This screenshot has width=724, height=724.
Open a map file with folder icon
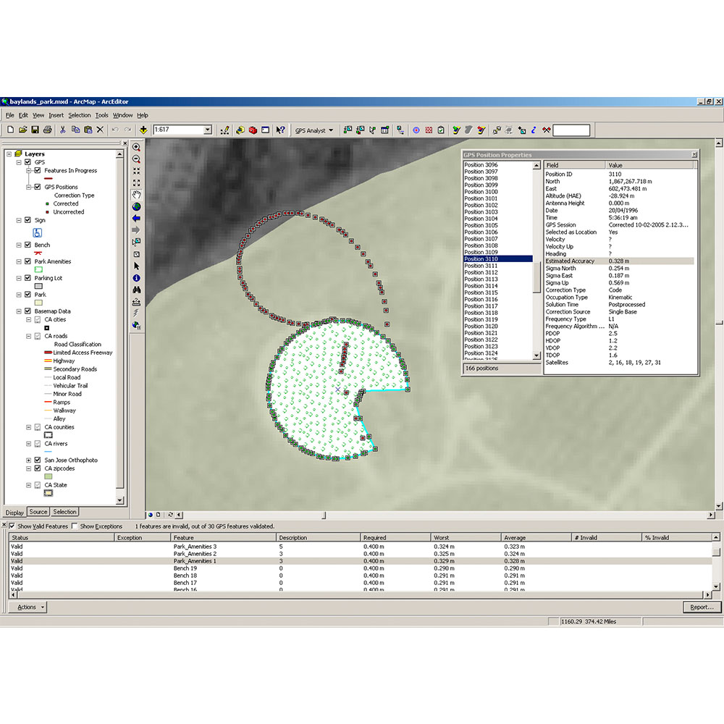22,130
